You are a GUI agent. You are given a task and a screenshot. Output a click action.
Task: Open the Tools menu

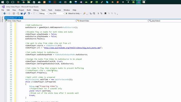click(x=50, y=10)
